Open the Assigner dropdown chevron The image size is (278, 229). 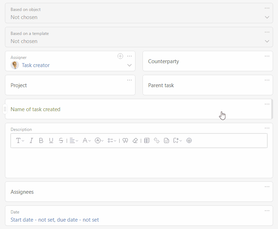point(129,65)
